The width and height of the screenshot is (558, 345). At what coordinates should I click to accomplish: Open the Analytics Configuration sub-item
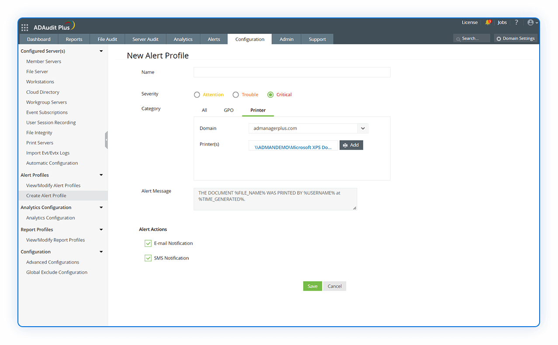tap(51, 218)
